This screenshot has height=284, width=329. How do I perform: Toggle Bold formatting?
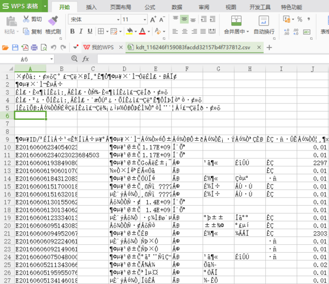(x=72, y=31)
